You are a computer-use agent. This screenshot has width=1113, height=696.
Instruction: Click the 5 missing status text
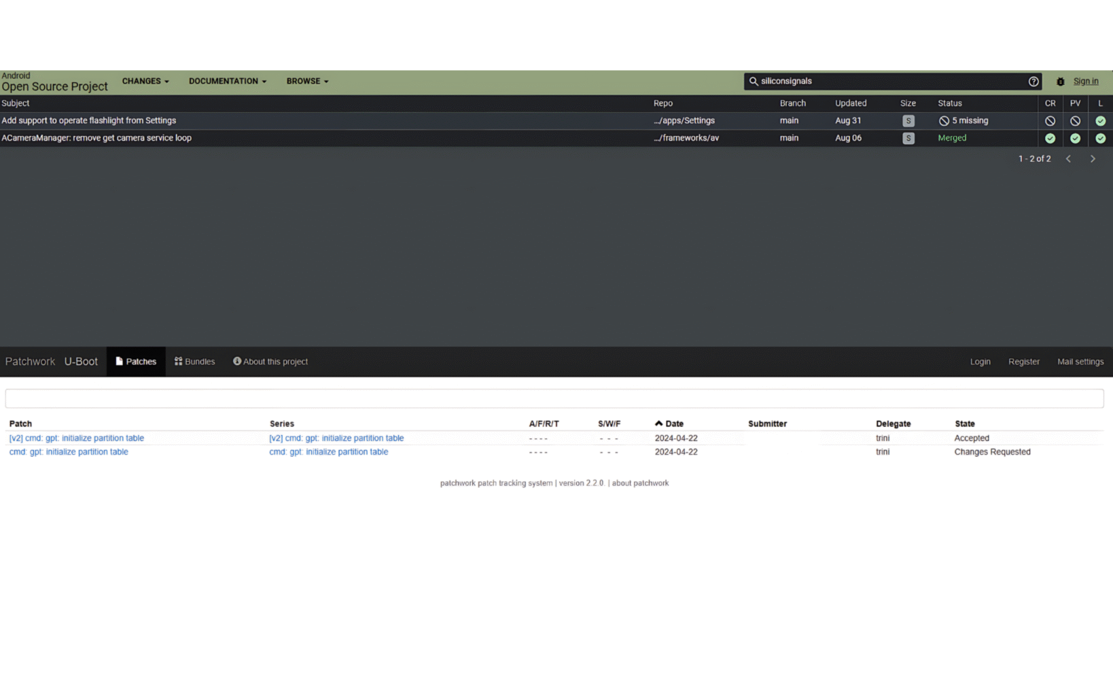(970, 120)
